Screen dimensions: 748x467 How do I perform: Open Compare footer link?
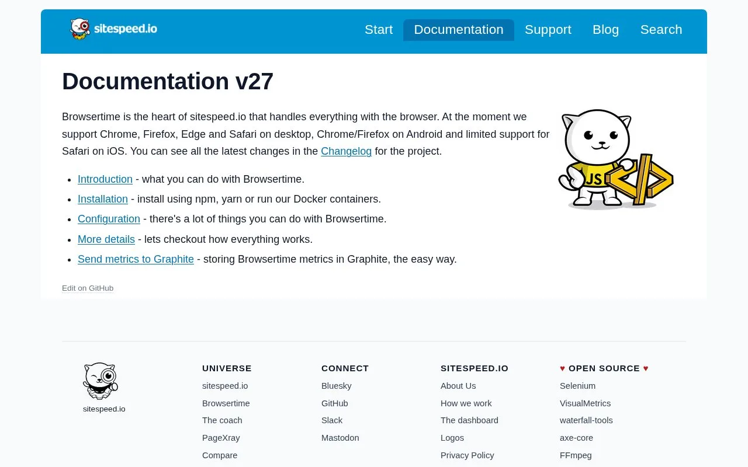[220, 455]
